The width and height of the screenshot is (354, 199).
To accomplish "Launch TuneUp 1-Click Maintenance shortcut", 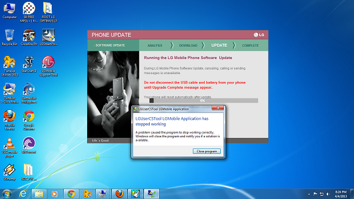I will click(9, 93).
